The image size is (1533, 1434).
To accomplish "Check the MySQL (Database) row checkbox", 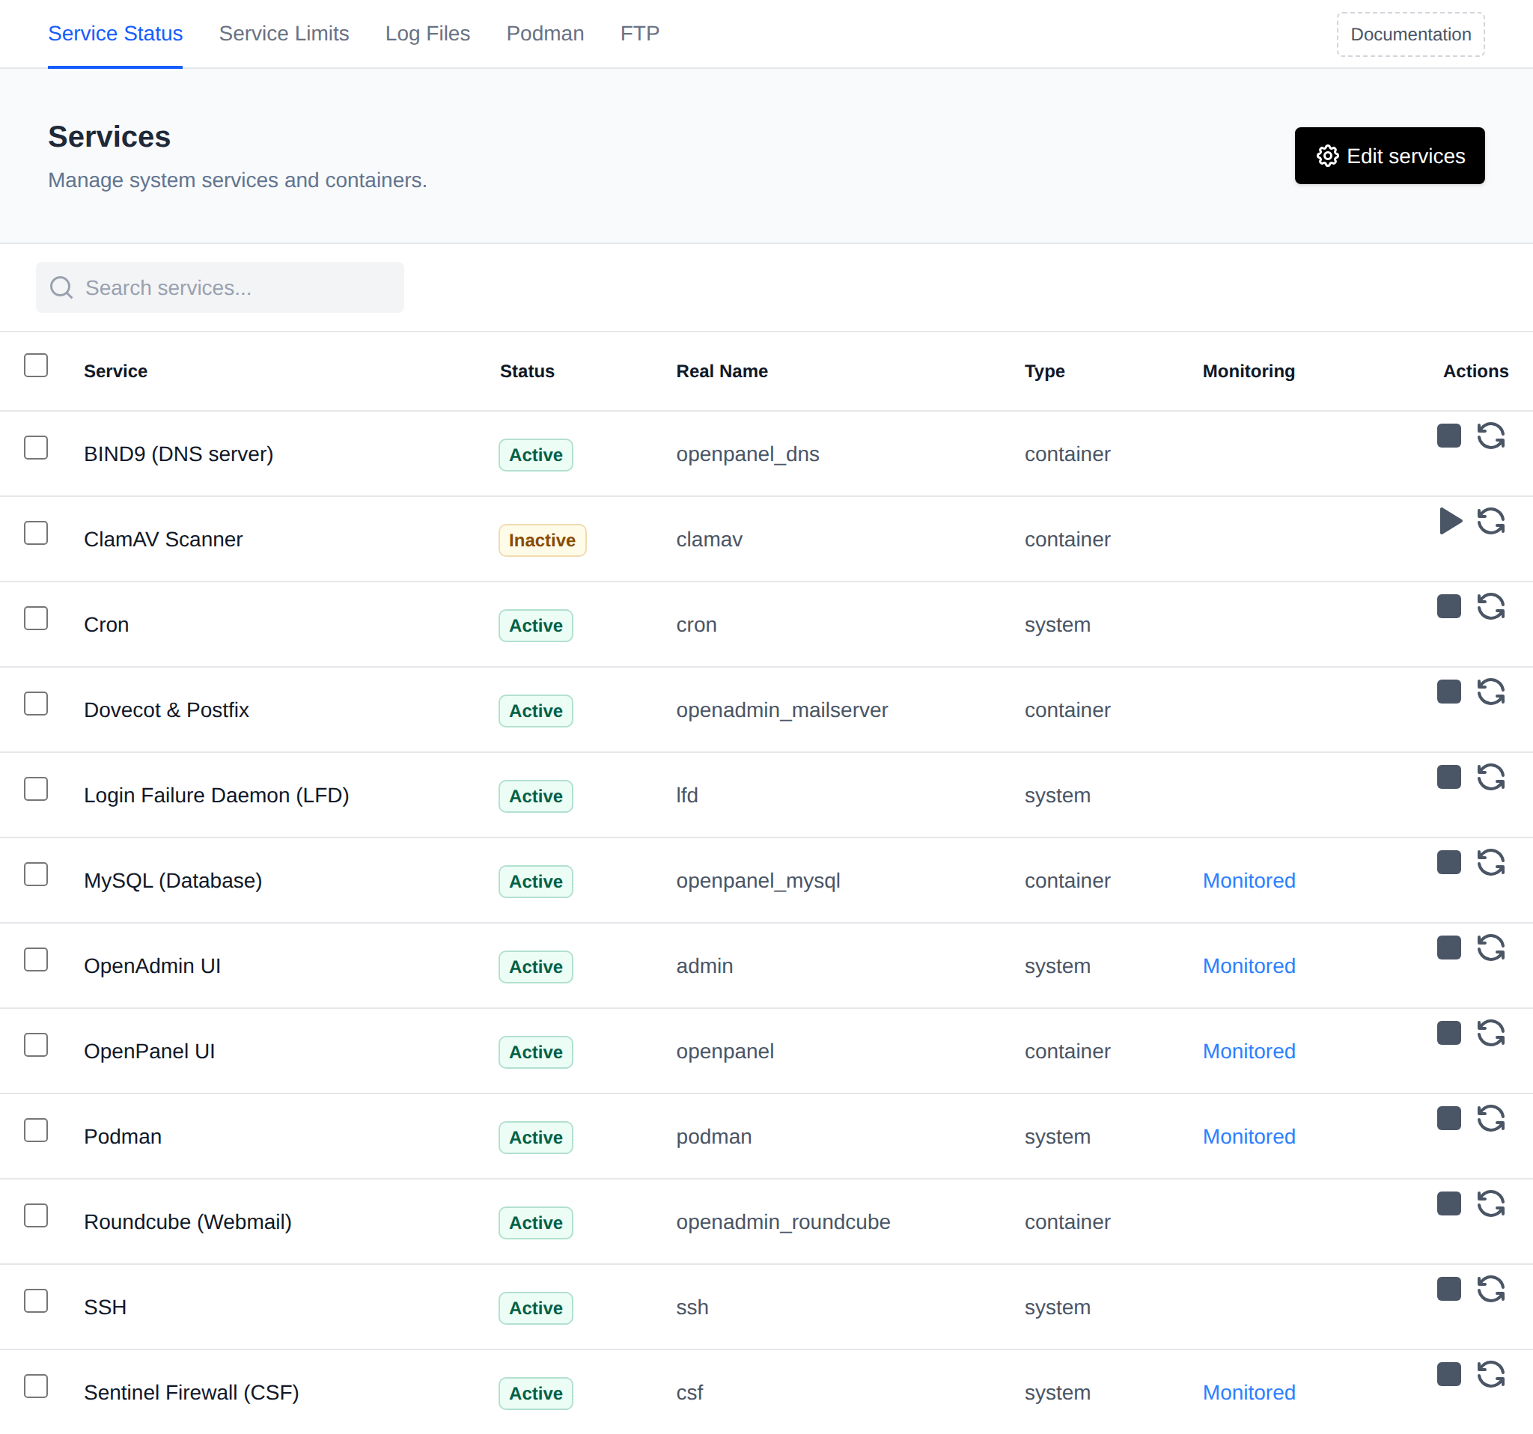I will click(x=35, y=874).
